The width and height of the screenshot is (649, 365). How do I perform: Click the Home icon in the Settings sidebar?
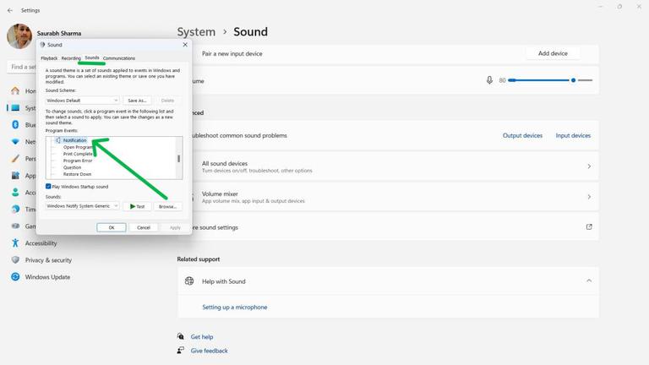[x=15, y=90]
